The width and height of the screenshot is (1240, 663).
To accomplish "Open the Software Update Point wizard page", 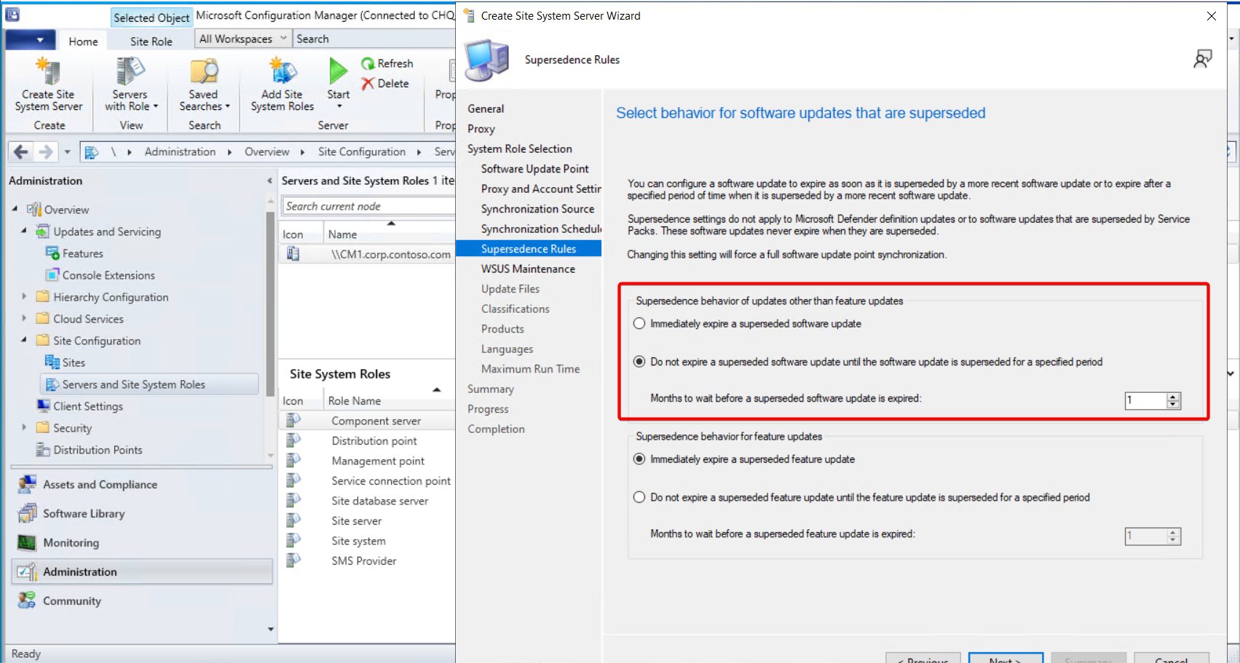I will pos(534,169).
